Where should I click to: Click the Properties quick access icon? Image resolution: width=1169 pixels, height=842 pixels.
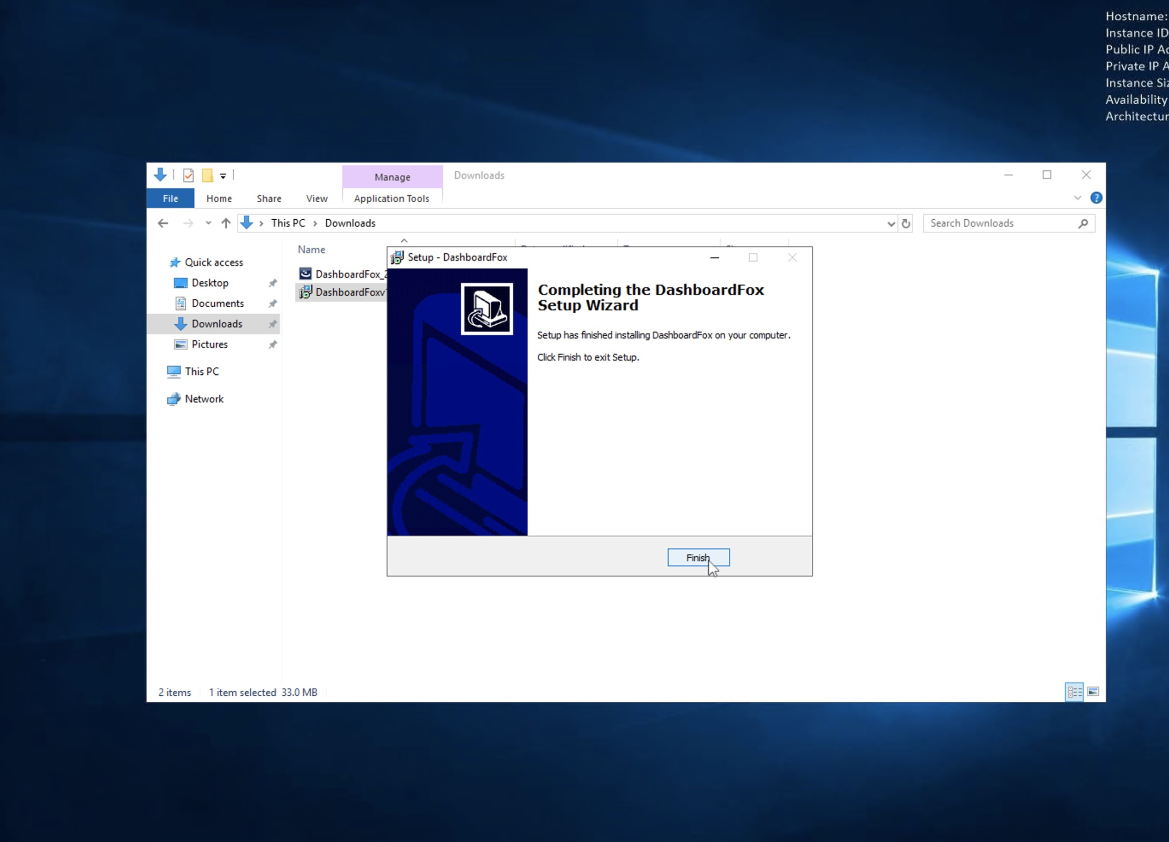[x=188, y=176]
